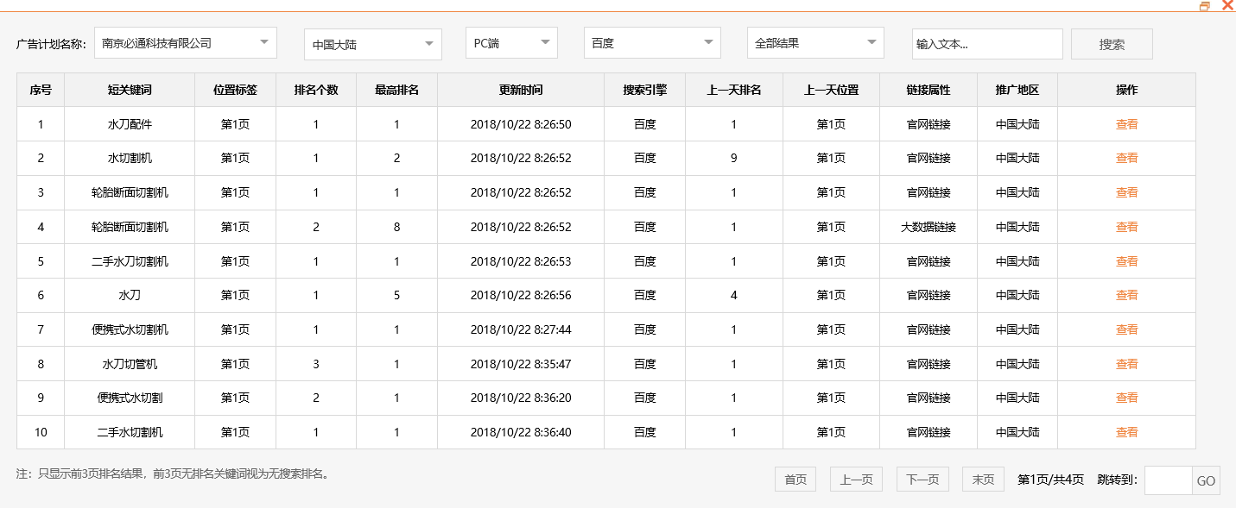Screen dimensions: 1236x508
Task: Click 上一页 to view previous page
Action: click(855, 479)
